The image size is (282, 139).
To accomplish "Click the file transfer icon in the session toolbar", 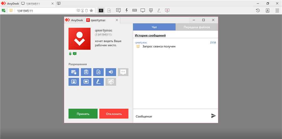I will [109, 11].
